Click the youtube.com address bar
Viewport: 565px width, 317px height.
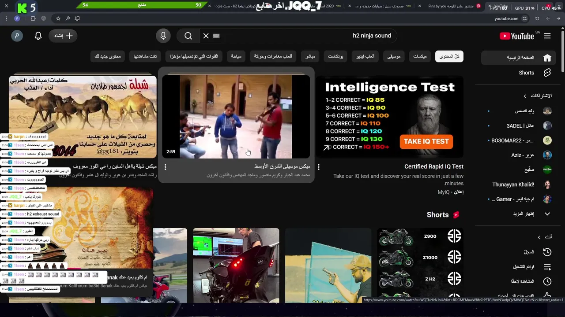[506, 18]
